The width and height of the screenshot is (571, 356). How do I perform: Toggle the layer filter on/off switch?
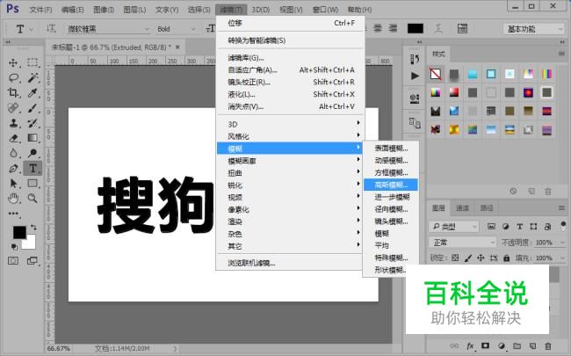pos(563,226)
